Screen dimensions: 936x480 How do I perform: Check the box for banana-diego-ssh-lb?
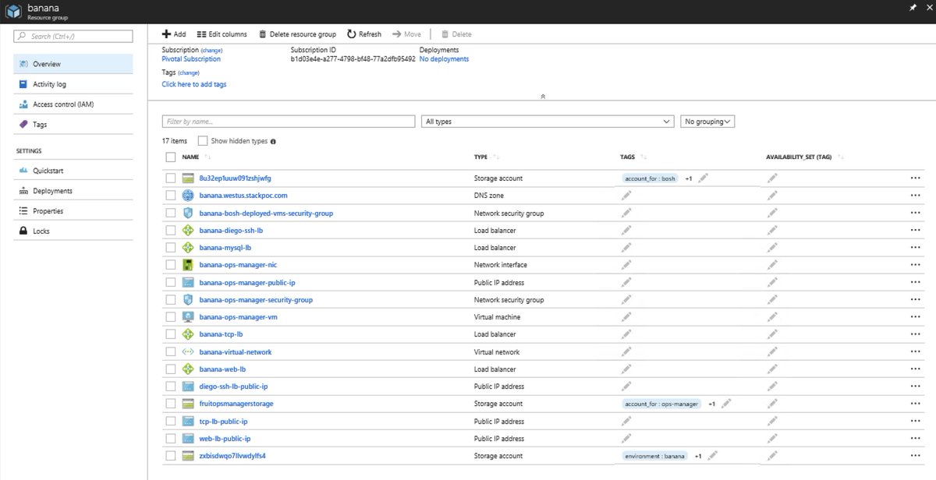[171, 231]
